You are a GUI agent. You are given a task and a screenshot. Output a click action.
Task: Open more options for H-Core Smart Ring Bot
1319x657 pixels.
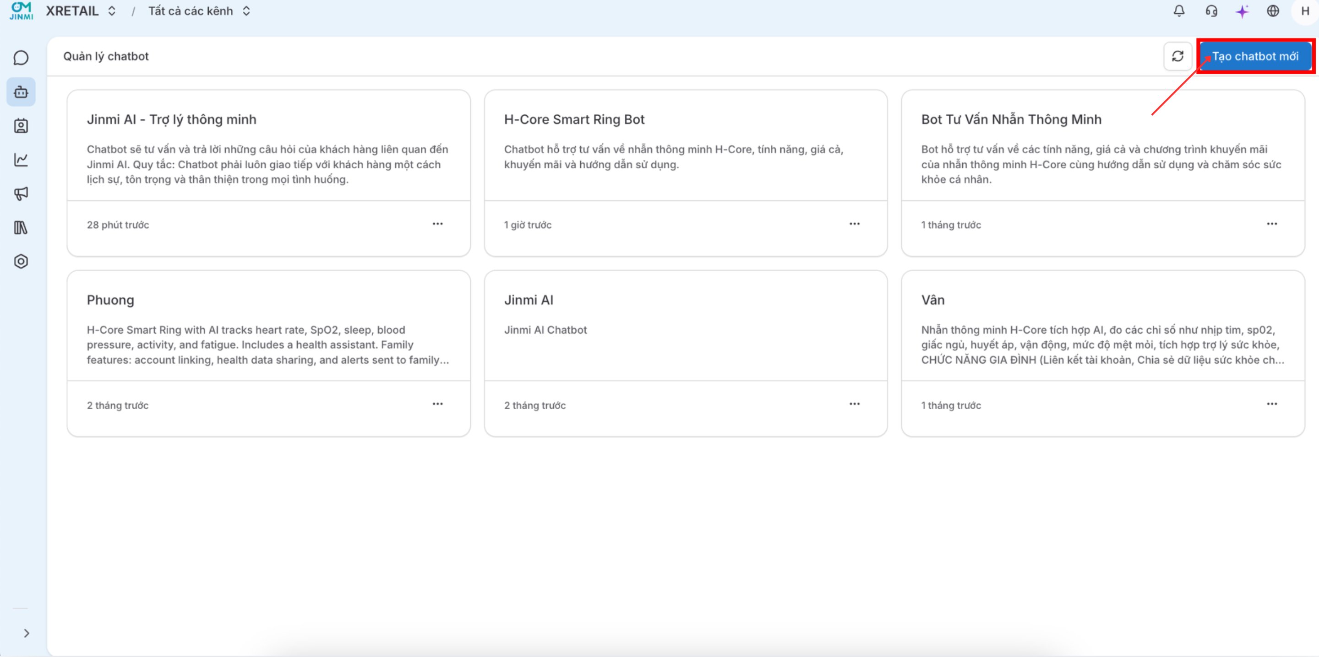pos(854,224)
